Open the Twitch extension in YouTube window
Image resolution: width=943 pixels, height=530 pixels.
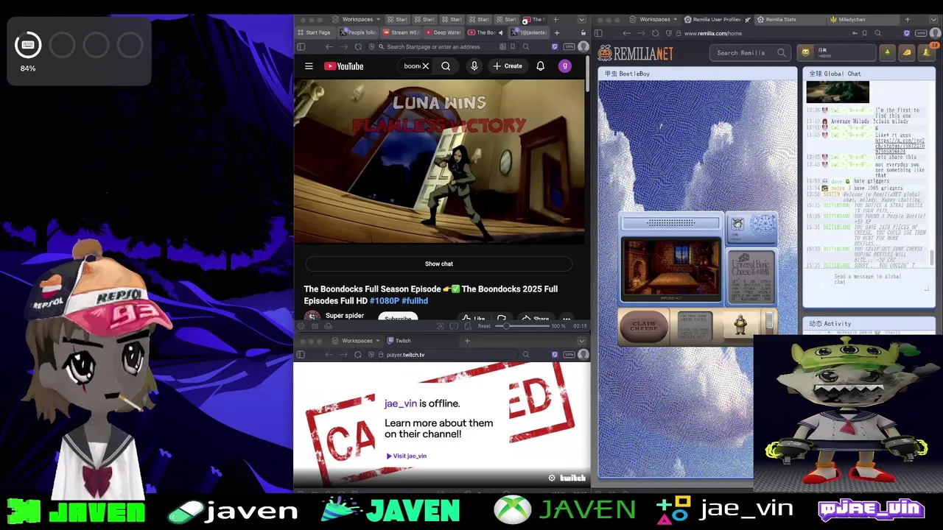click(x=555, y=46)
